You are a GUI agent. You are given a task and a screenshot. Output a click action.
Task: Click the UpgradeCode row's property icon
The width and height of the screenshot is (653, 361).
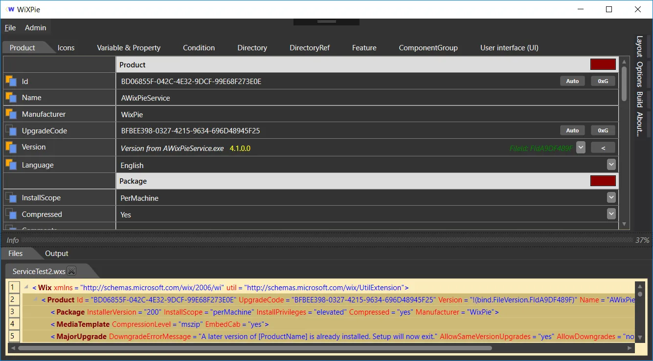(11, 130)
